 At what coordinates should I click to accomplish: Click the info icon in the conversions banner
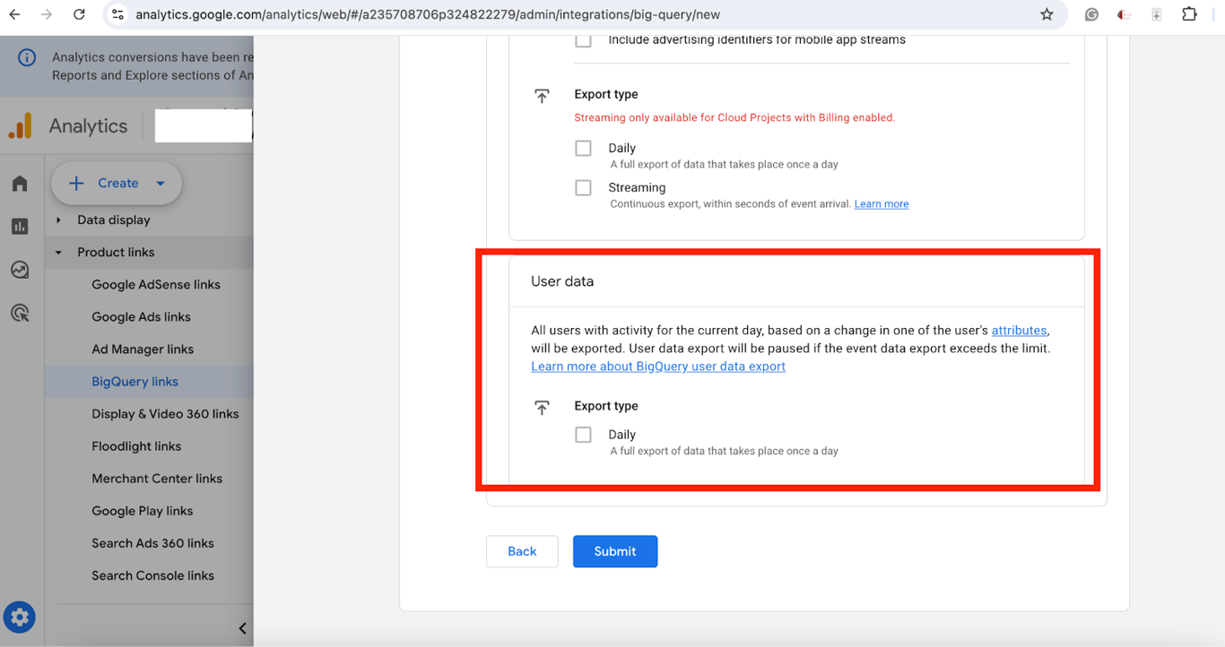27,57
